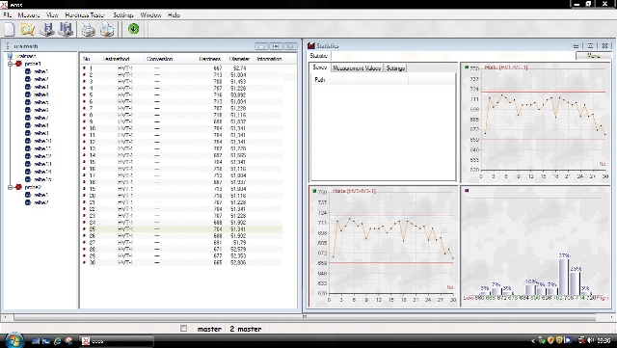This screenshot has width=617, height=348.
Task: Select the red probe2 icon in tree
Action: click(18, 187)
